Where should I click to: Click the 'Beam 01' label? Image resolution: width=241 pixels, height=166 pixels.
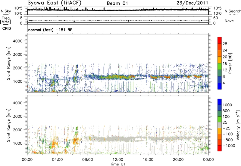pos(117,3)
